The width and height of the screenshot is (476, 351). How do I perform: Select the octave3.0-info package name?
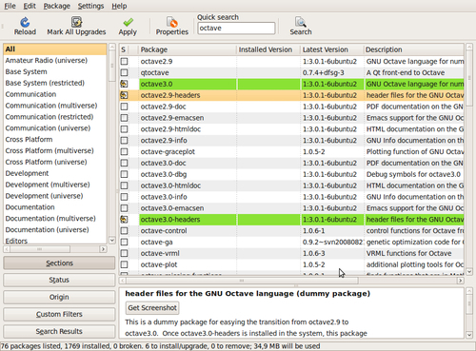[x=164, y=197]
